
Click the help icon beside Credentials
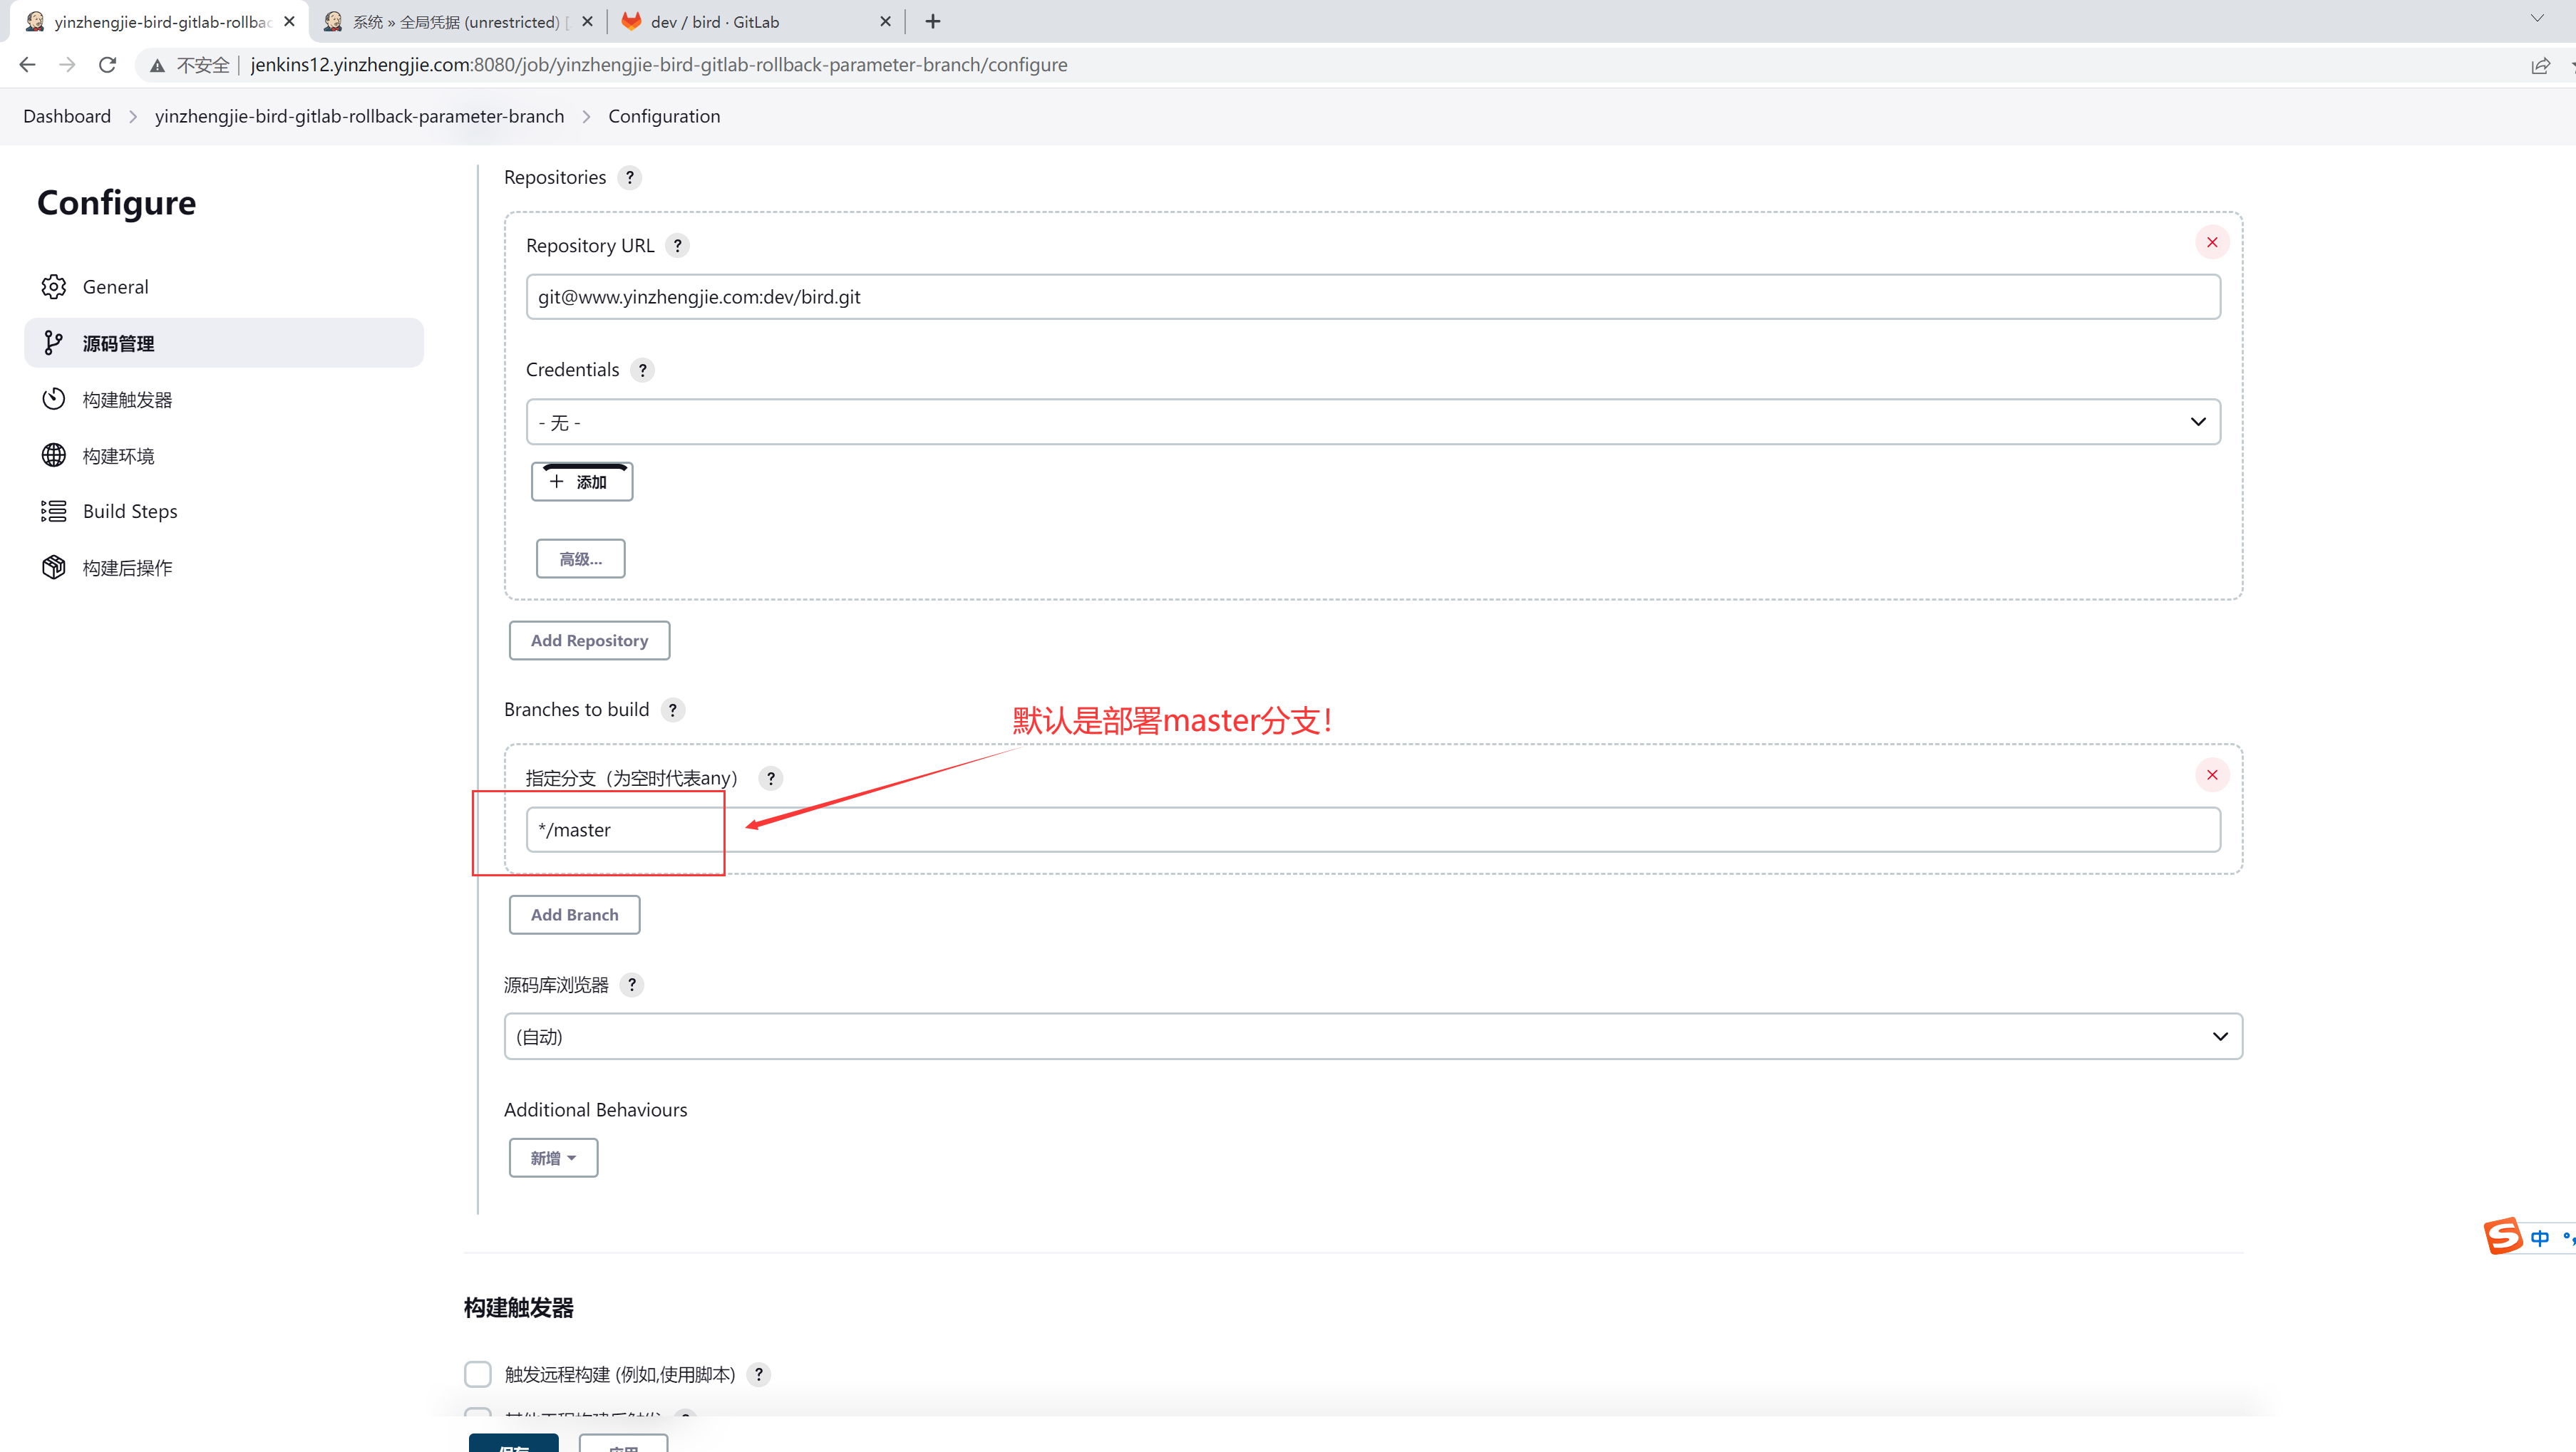click(643, 370)
